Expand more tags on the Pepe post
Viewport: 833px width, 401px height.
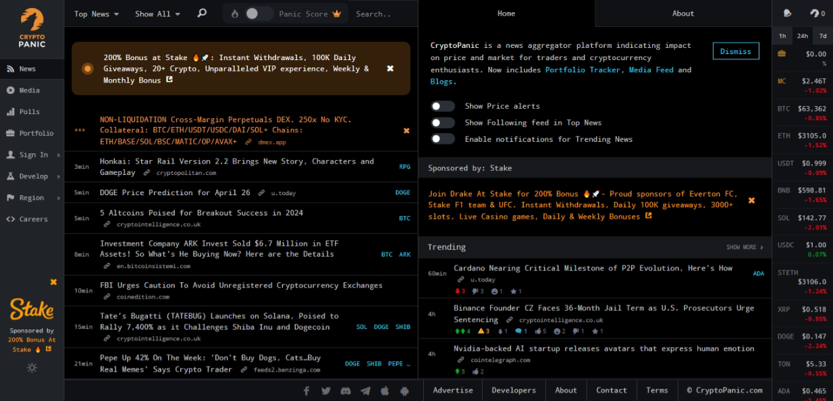(410, 363)
